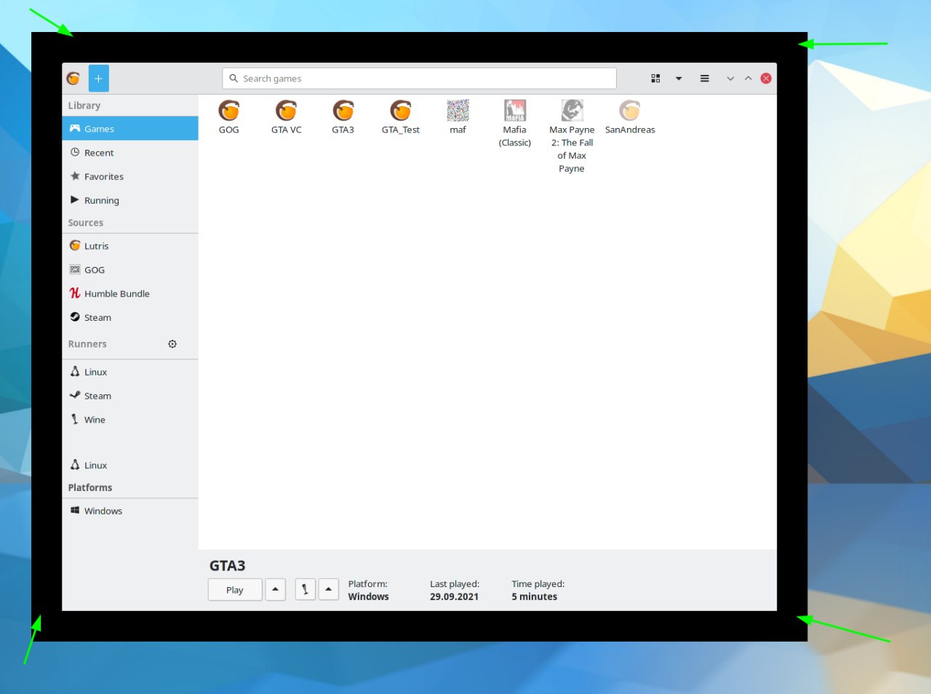The width and height of the screenshot is (931, 694).
Task: Select the SanAndreas game icon
Action: tap(630, 111)
